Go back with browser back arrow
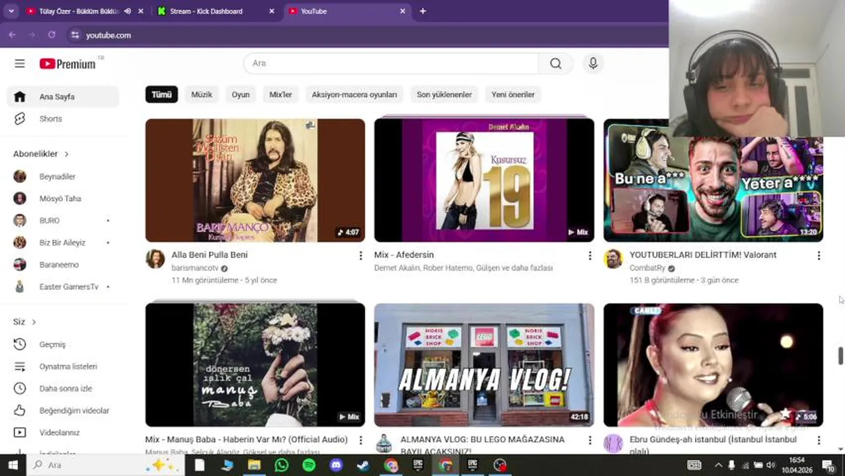Viewport: 845px width, 476px height. pos(12,35)
